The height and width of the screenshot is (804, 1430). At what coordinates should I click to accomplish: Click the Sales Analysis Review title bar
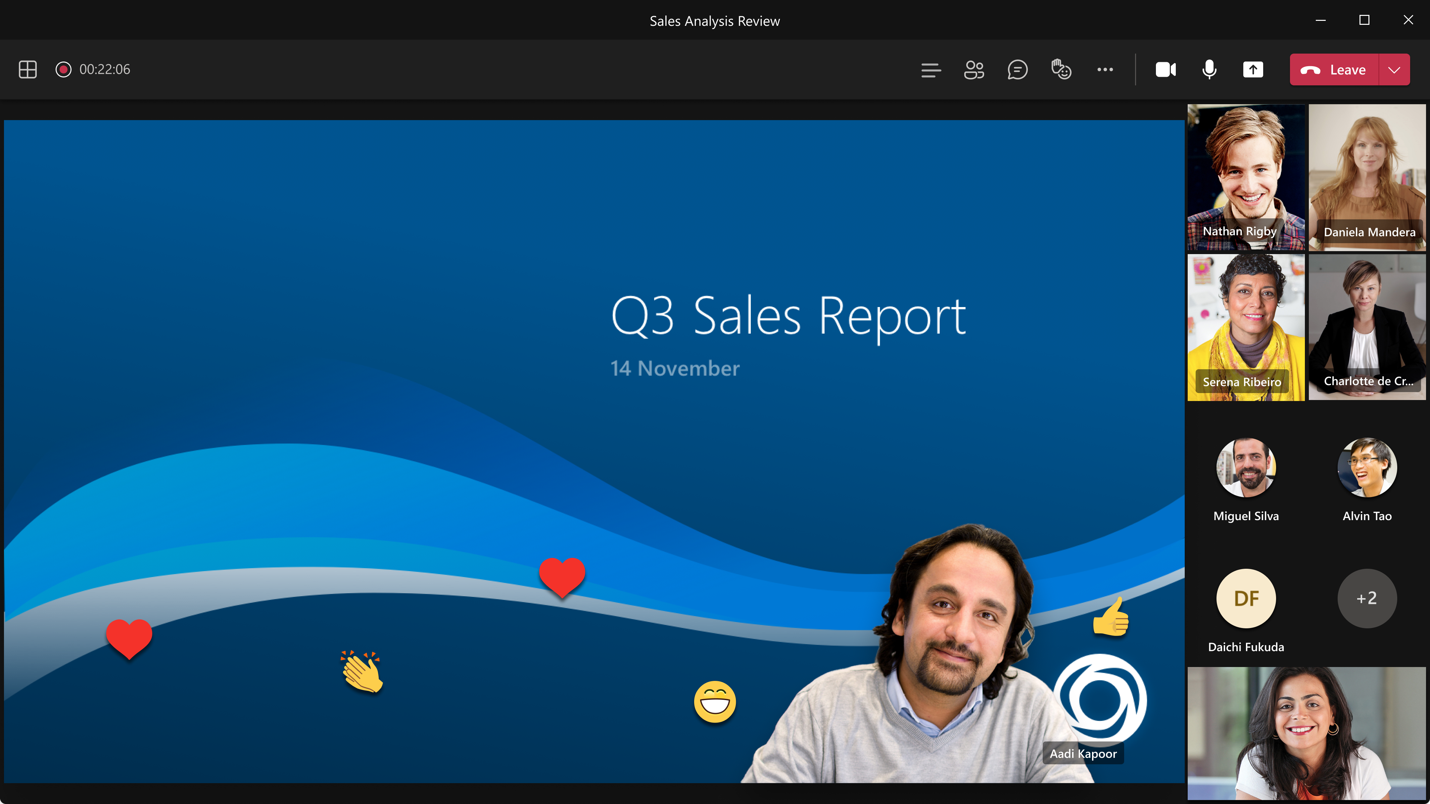(715, 21)
